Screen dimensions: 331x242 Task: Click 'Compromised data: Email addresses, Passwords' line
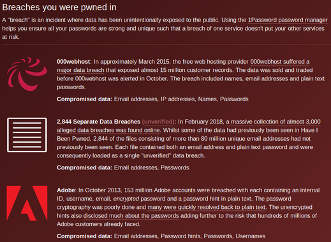coord(123,167)
